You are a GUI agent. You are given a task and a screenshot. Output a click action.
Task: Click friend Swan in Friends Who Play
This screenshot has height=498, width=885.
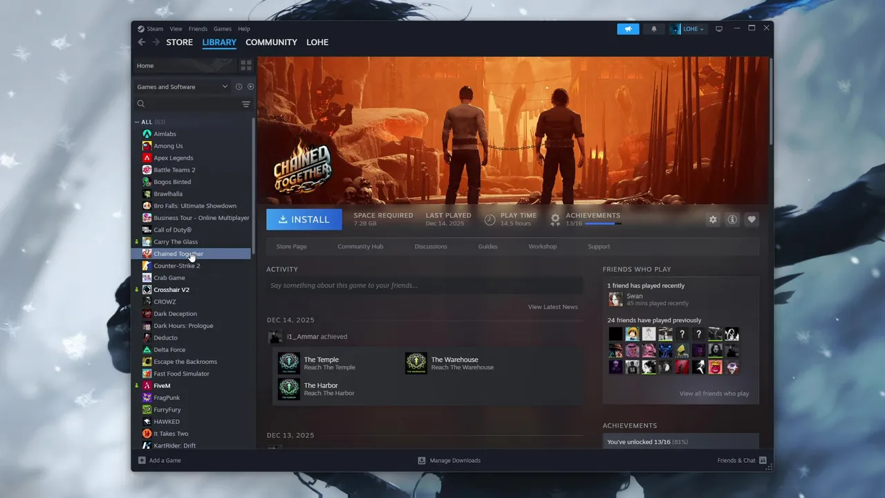coord(634,296)
